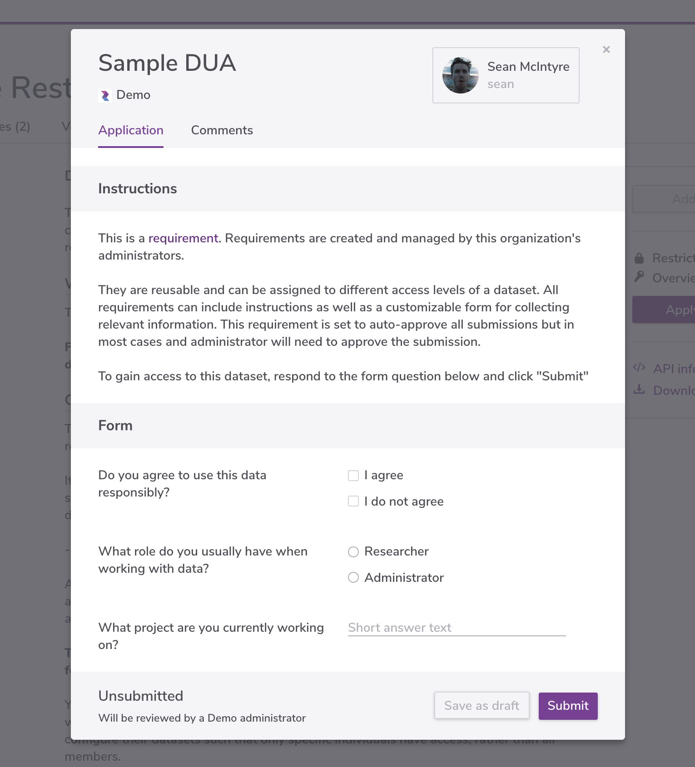
Task: Click the download icon in sidebar
Action: [639, 389]
